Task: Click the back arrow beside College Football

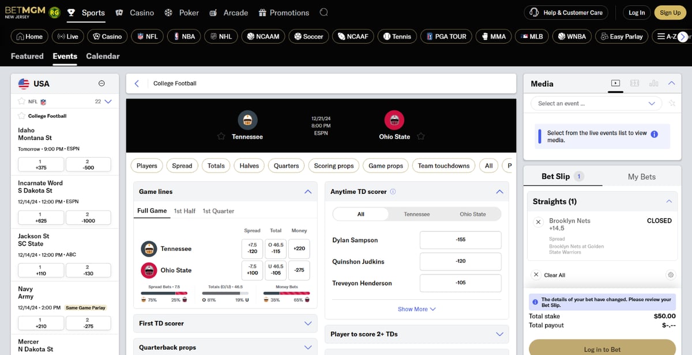Action: point(137,83)
